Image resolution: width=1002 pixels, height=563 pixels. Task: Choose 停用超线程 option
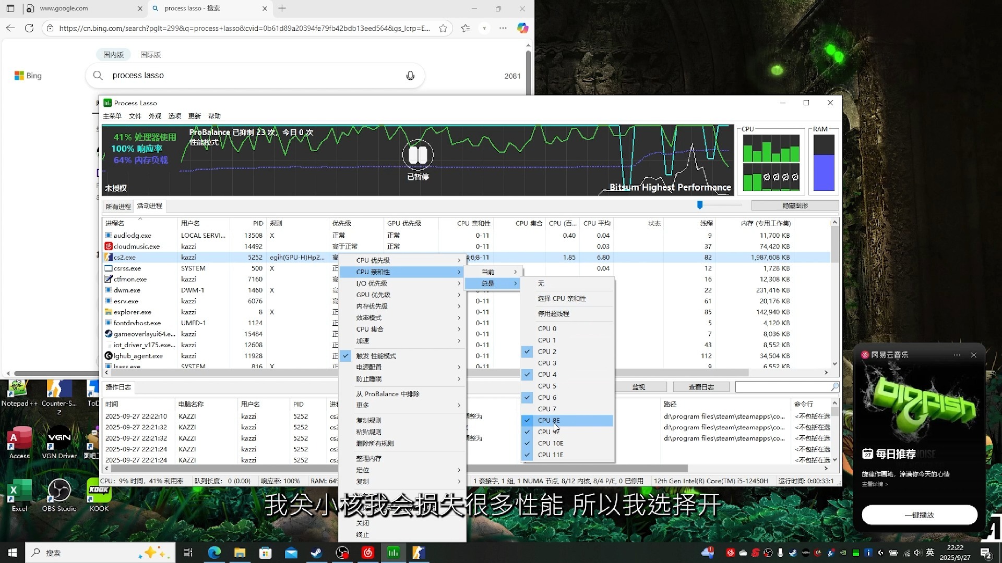point(567,313)
